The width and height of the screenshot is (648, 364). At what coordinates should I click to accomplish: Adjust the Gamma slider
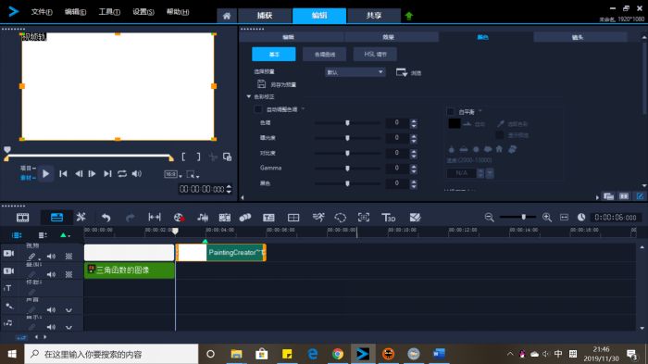pos(347,168)
